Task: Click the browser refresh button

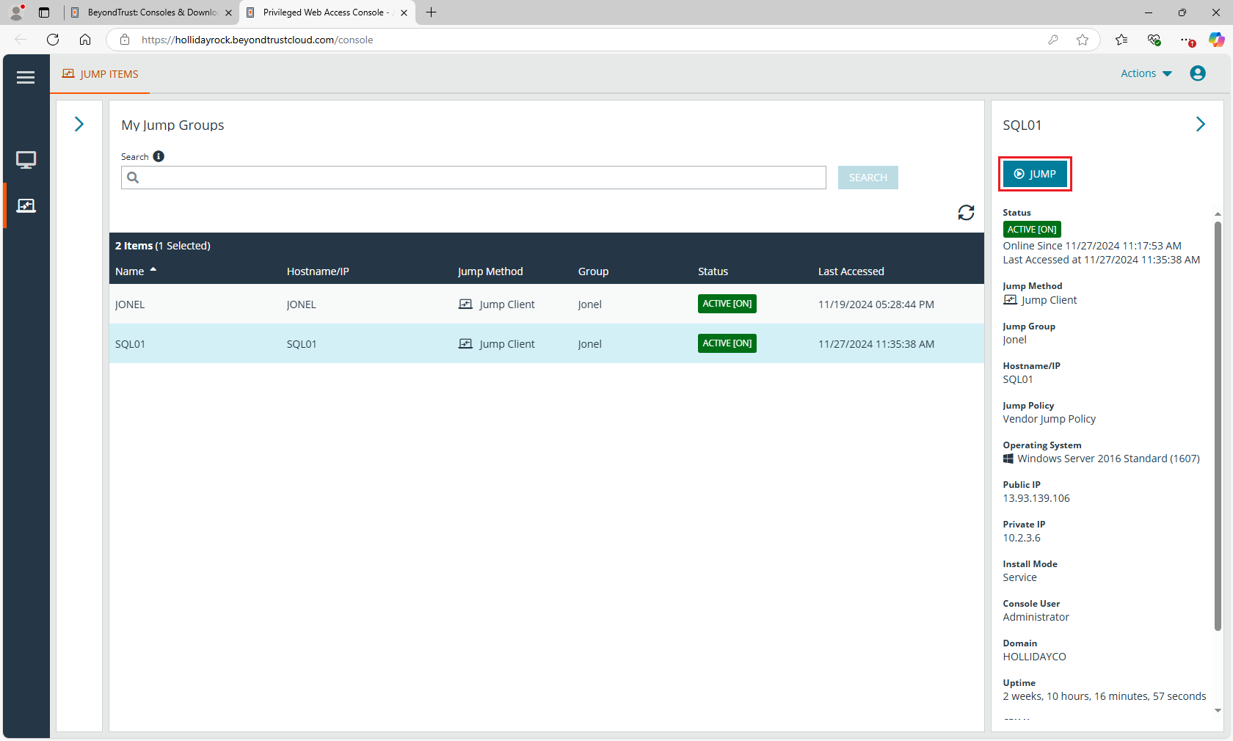Action: (53, 40)
